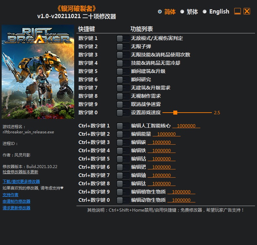Close the trainer with the X icon
This screenshot has height=245, width=257.
(x=247, y=12)
